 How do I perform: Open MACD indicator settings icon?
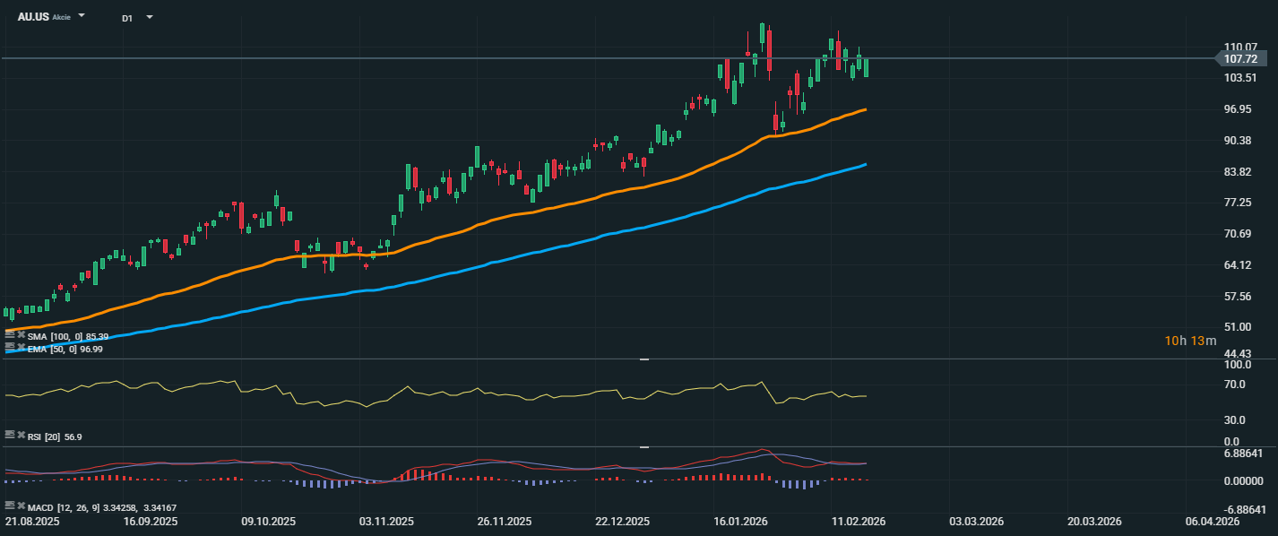(x=10, y=506)
